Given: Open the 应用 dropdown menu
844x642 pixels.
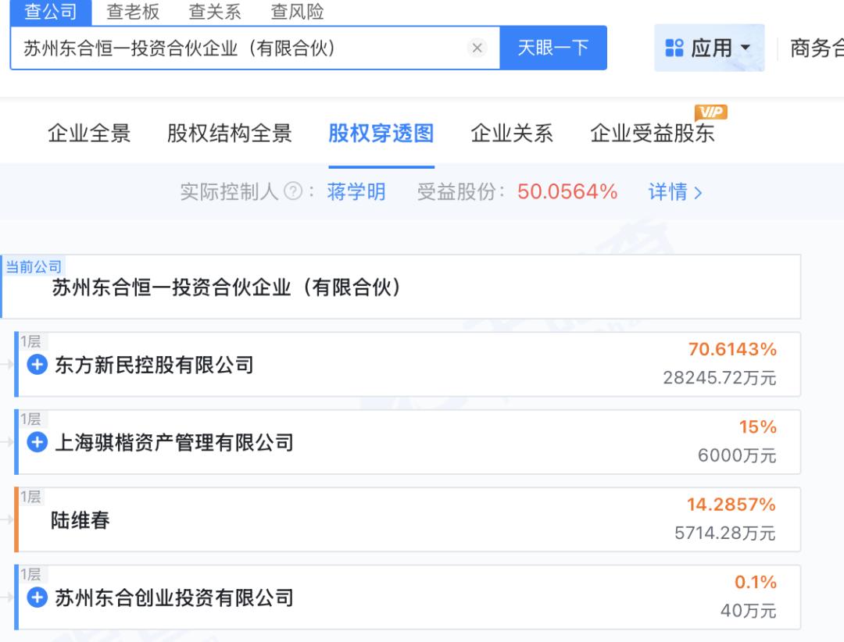Looking at the screenshot, I should tap(709, 48).
